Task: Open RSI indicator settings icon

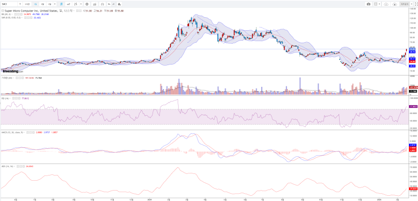Action: click(x=16, y=98)
